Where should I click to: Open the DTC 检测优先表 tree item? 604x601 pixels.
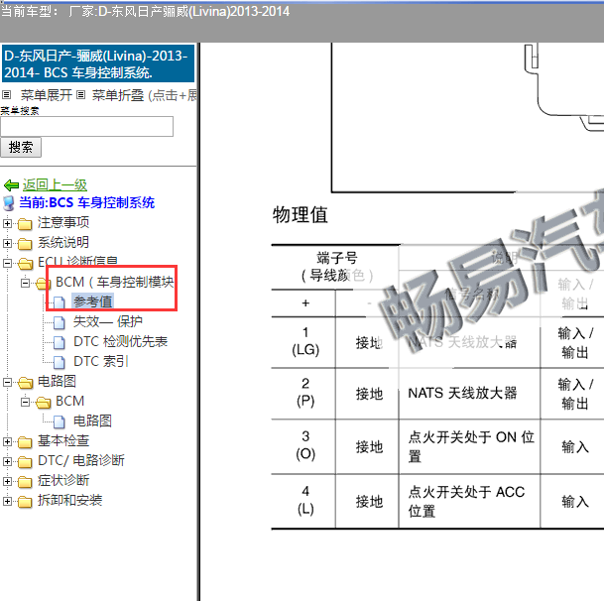click(x=121, y=342)
